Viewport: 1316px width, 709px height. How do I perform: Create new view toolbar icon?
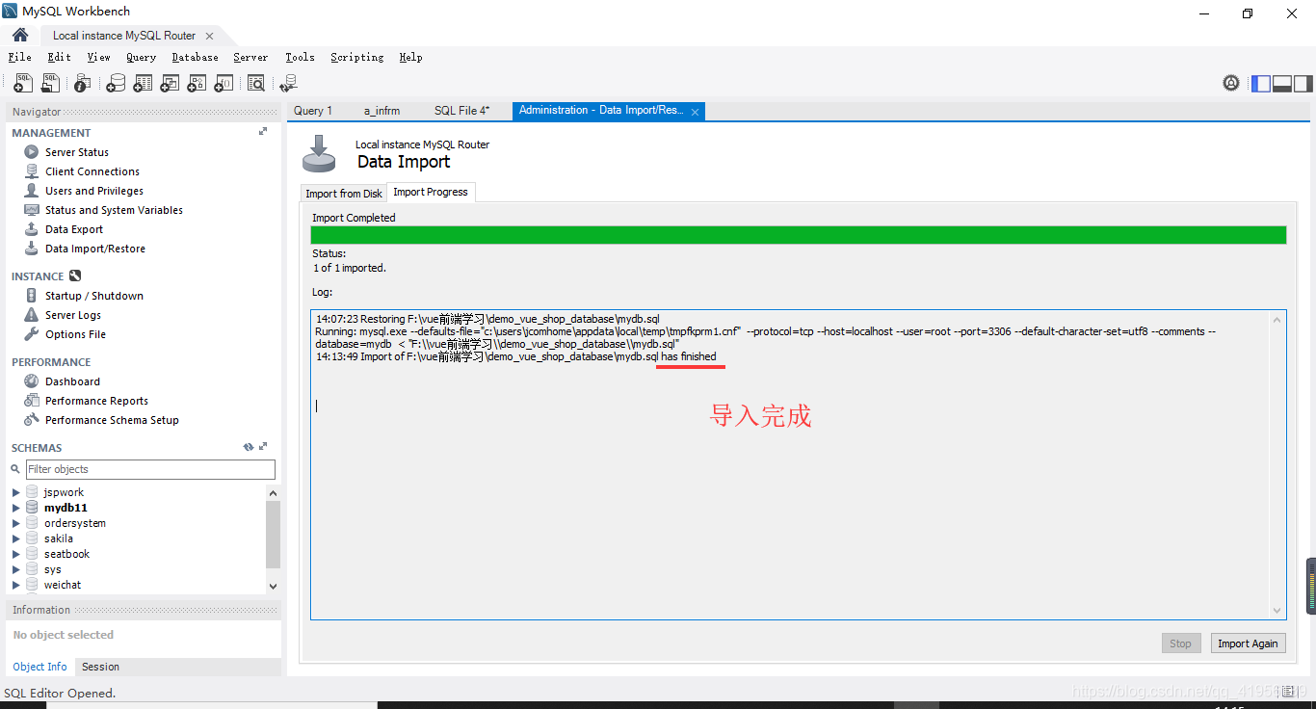[x=170, y=84]
